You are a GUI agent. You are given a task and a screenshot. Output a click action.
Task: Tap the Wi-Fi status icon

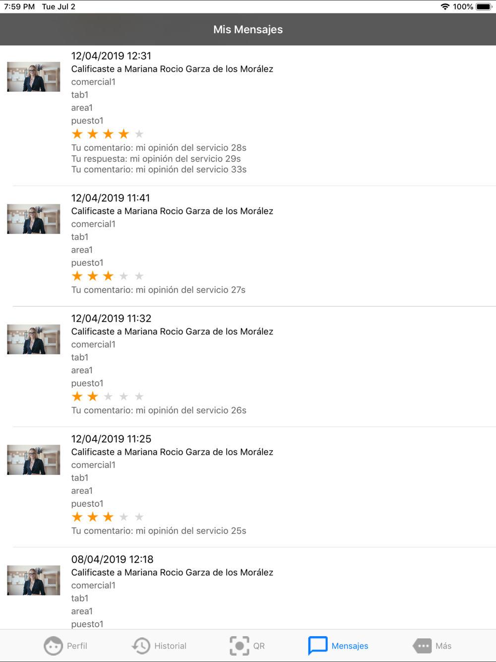click(x=445, y=6)
